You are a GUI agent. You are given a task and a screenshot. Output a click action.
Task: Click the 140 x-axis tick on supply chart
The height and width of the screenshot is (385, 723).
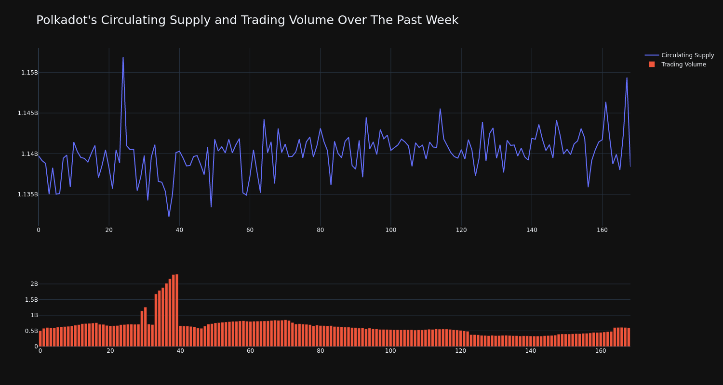(532, 230)
